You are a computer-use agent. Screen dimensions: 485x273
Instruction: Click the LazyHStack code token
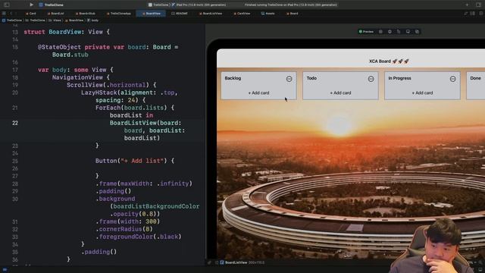point(99,93)
